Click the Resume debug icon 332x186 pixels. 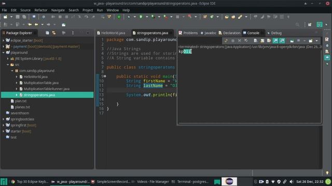tap(53, 17)
